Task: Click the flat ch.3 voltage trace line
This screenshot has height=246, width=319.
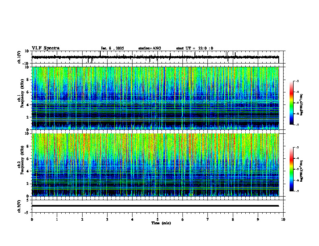Action: [x=155, y=206]
